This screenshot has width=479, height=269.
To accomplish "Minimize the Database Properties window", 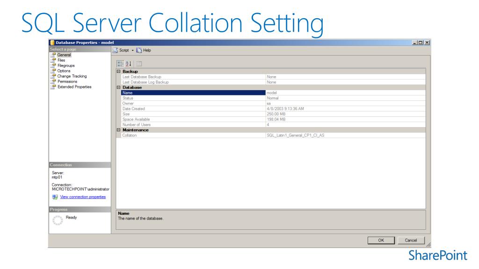I will click(414, 42).
